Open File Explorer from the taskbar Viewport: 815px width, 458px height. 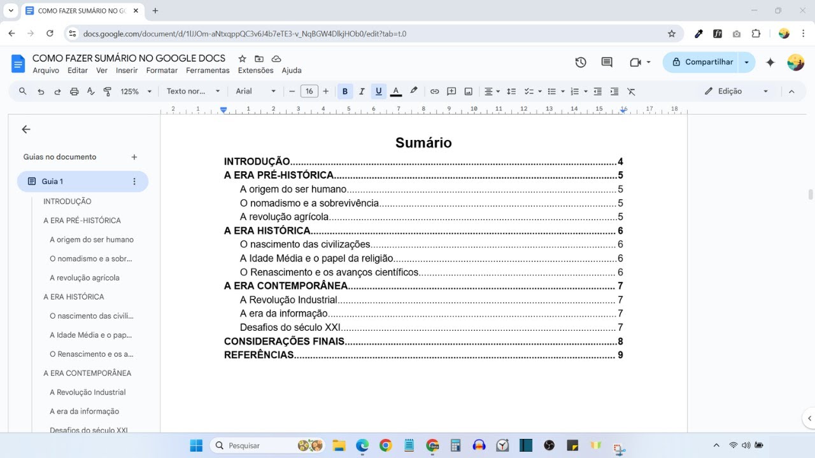339,445
